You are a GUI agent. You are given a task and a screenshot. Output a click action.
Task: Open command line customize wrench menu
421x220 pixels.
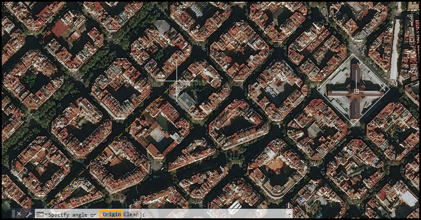(x=29, y=214)
